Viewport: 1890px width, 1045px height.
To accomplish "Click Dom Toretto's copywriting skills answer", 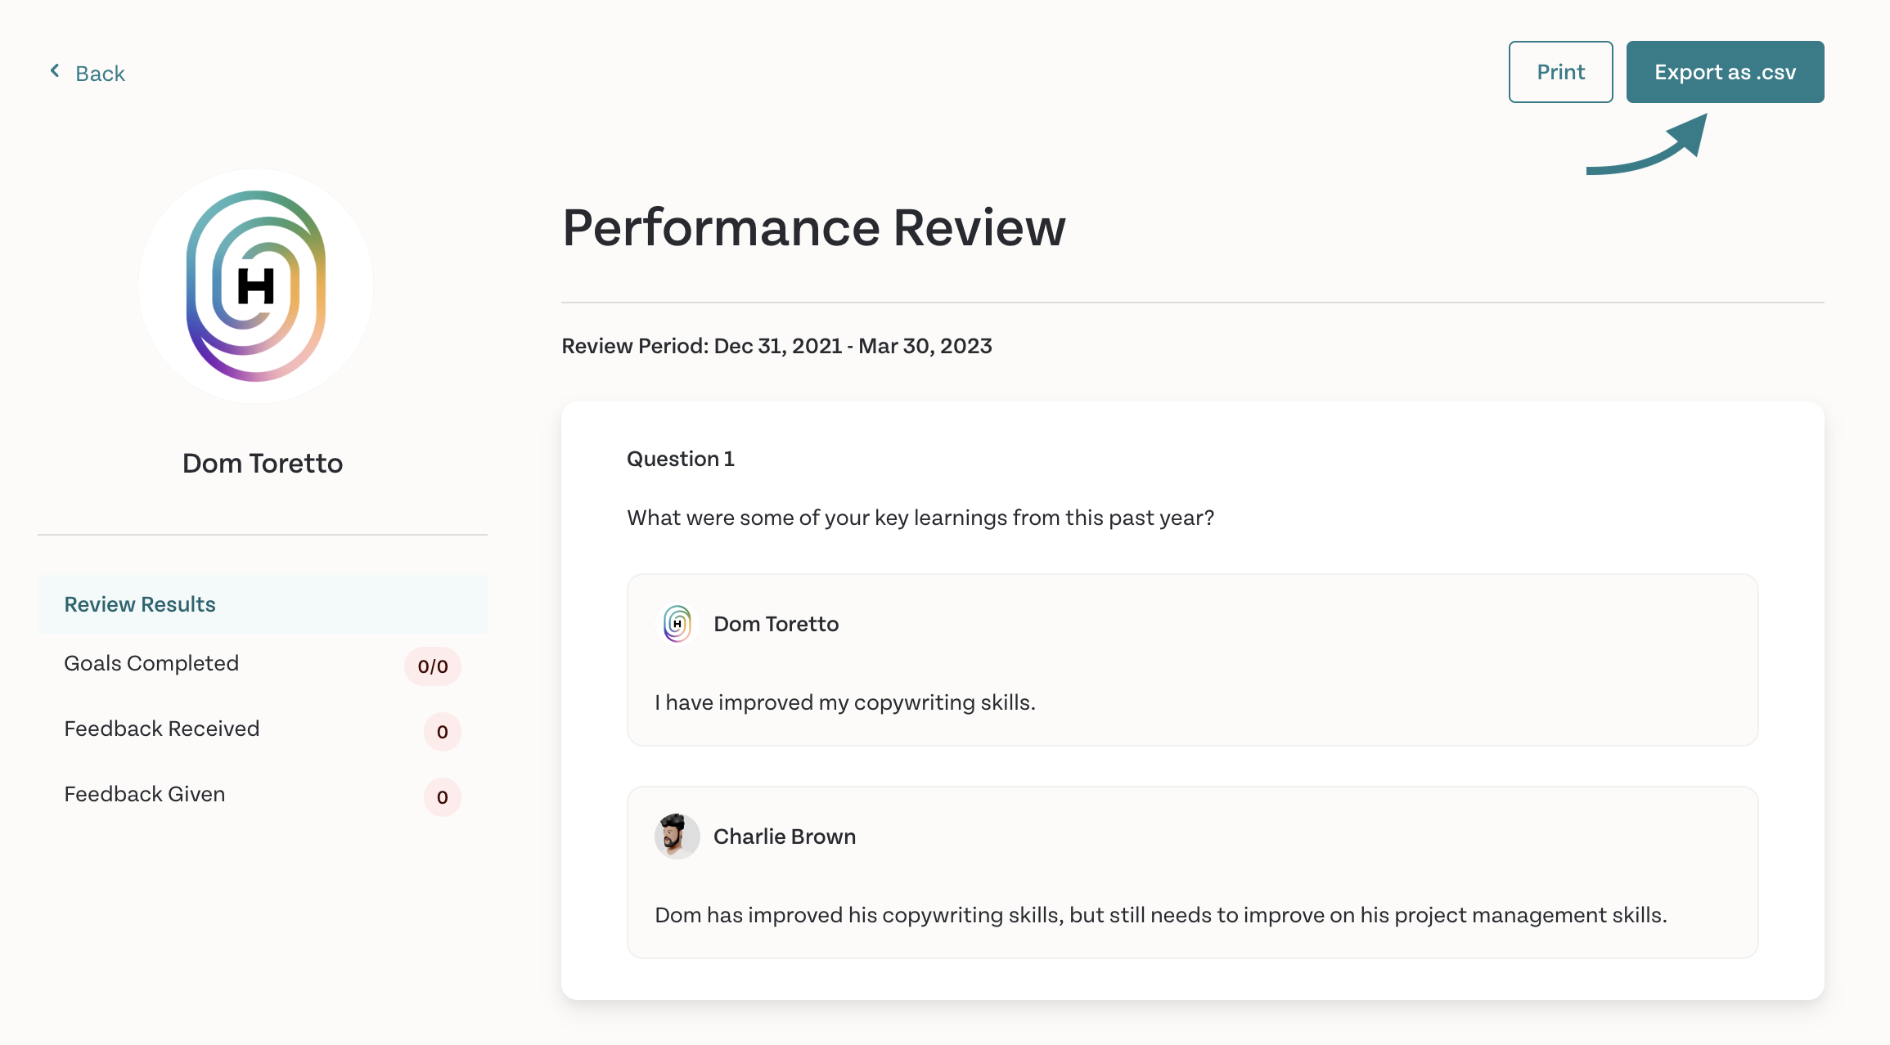I will (845, 703).
